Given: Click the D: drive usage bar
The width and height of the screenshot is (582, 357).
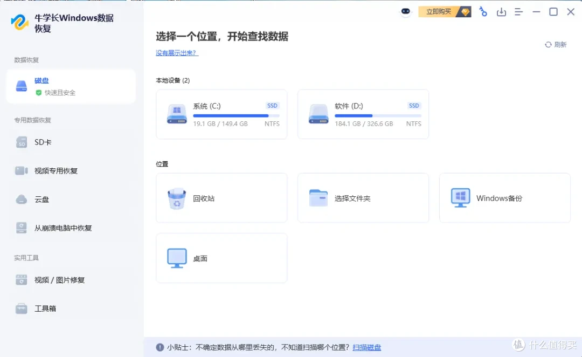Looking at the screenshot, I should point(378,116).
